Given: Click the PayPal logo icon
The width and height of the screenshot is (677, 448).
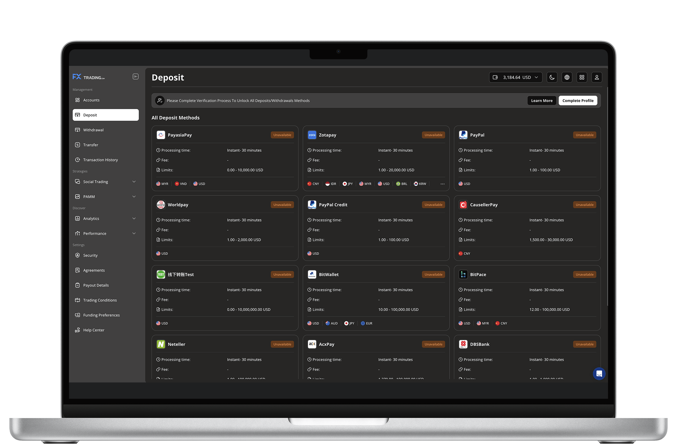Looking at the screenshot, I should pyautogui.click(x=463, y=135).
